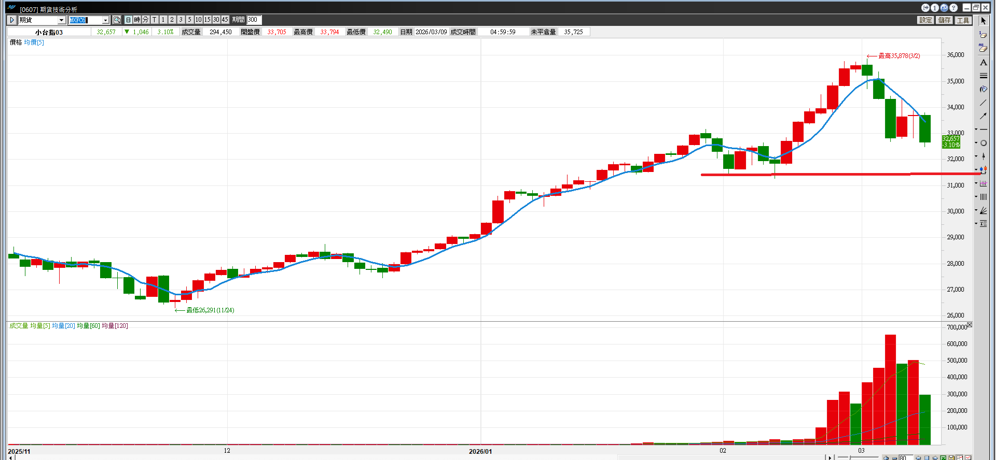Image resolution: width=996 pixels, height=460 pixels.
Task: Select the text annotation 'A' tool
Action: pyautogui.click(x=983, y=62)
